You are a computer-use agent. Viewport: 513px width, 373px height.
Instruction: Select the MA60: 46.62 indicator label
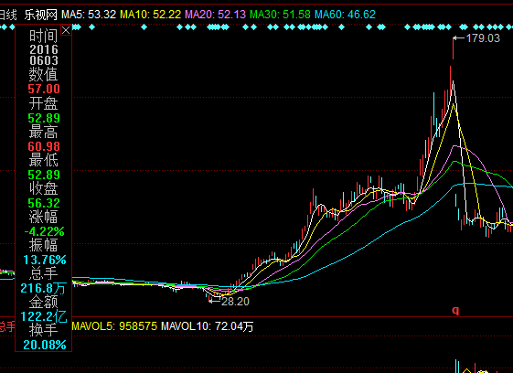pos(345,15)
